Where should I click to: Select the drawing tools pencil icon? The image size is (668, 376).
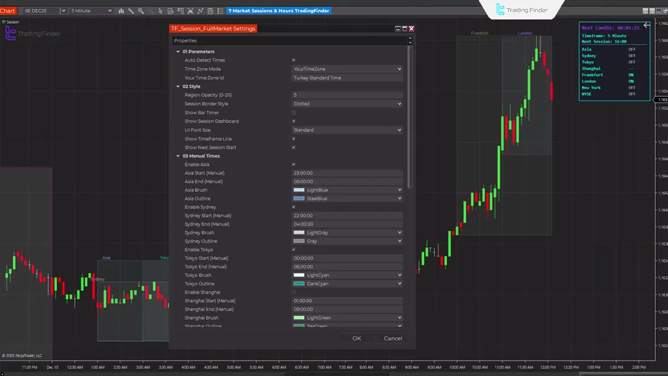coord(131,11)
